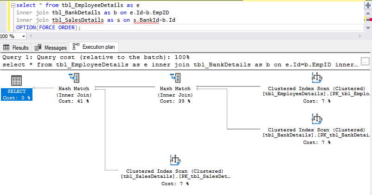The width and height of the screenshot is (372, 195).
Task: Click tbl_EmployeeDetails in the editor's first line
Action: pyautogui.click(x=92, y=5)
